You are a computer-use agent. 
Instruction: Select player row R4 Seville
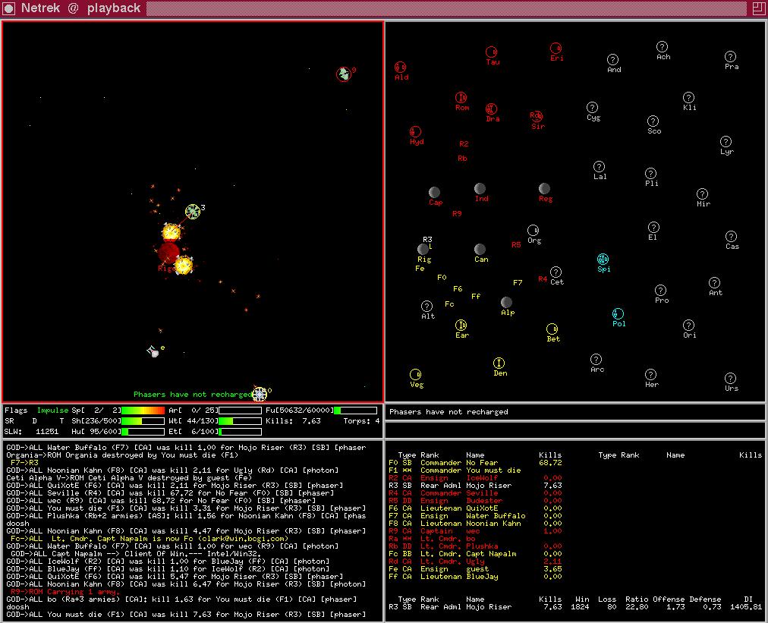(x=475, y=493)
